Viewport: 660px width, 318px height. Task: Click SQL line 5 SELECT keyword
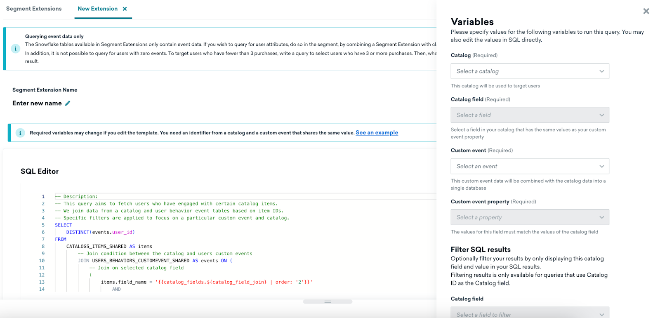[64, 225]
